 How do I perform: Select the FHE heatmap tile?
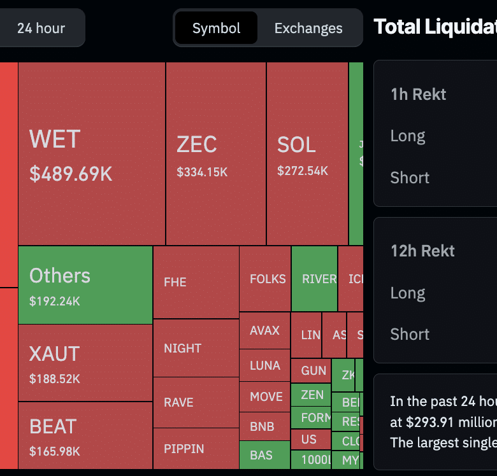[196, 282]
